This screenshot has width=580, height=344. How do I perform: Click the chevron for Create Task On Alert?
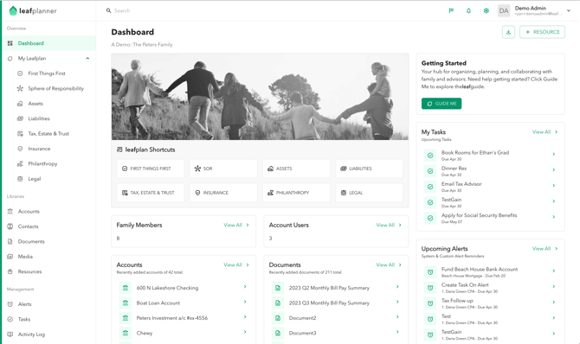click(x=554, y=287)
